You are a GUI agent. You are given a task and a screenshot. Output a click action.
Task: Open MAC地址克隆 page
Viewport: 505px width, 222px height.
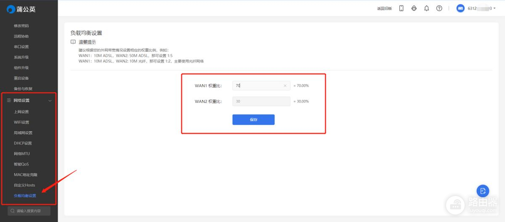25,175
